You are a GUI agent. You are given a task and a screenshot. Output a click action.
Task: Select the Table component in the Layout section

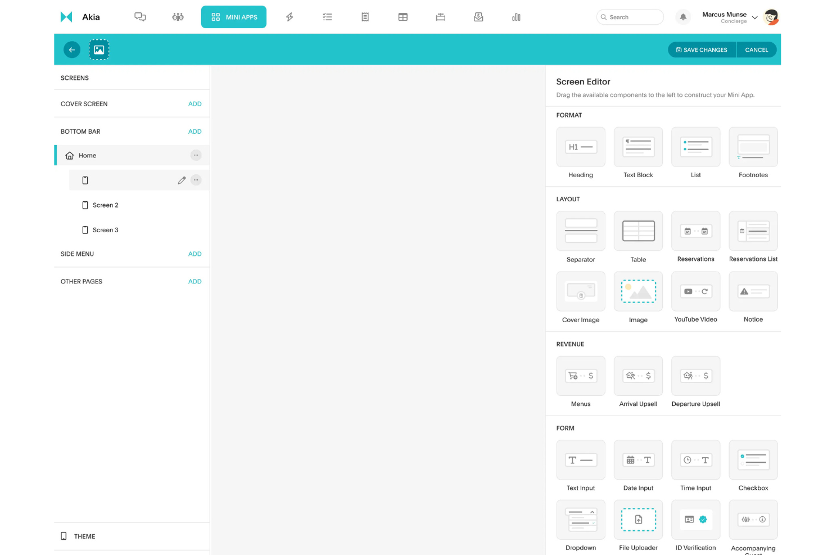(x=638, y=231)
